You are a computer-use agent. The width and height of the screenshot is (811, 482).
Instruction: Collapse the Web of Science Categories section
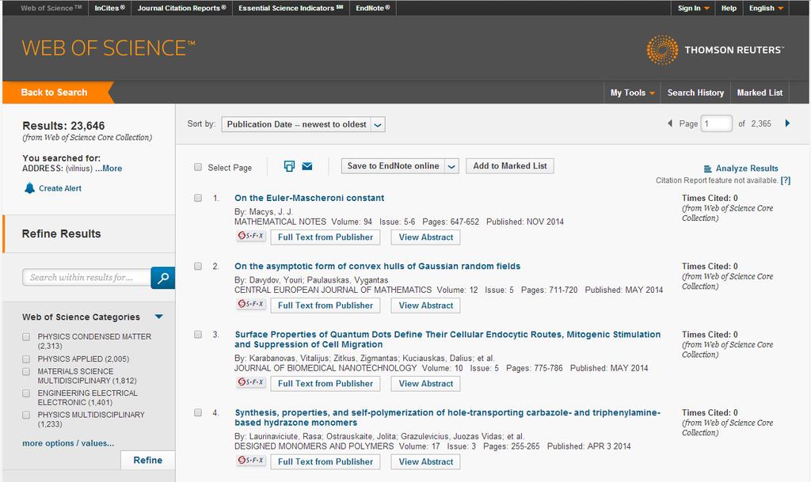click(158, 317)
